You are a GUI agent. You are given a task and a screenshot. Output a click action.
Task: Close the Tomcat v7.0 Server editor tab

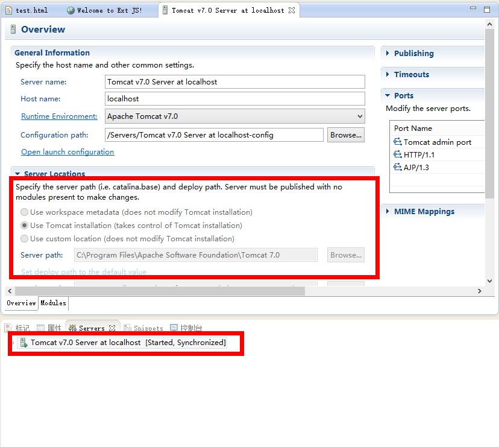point(292,10)
